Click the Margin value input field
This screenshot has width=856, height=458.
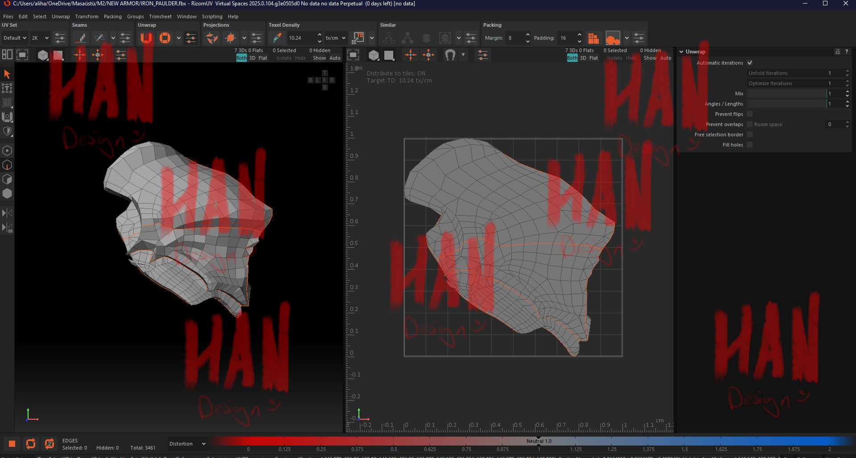tap(515, 38)
